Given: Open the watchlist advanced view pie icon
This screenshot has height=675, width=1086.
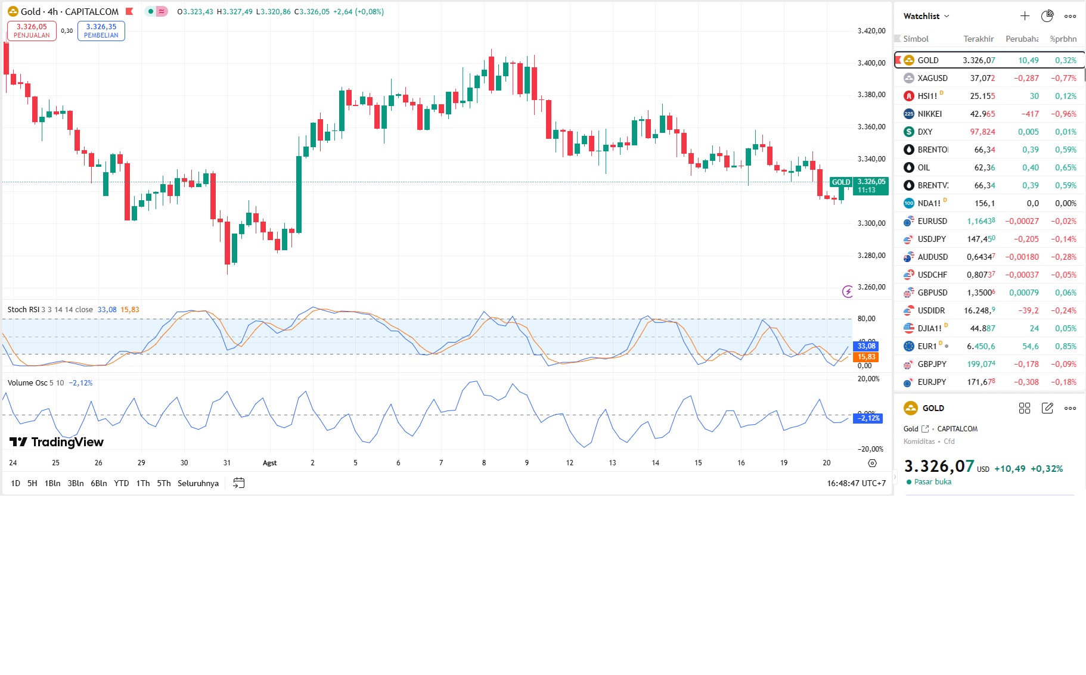Looking at the screenshot, I should (1047, 16).
